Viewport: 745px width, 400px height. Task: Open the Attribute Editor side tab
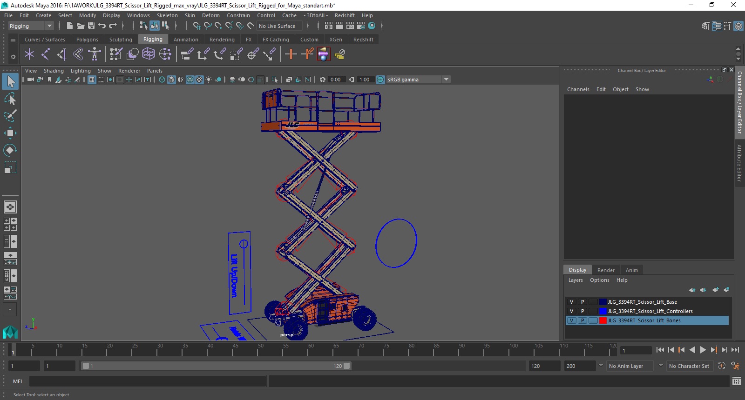(739, 163)
